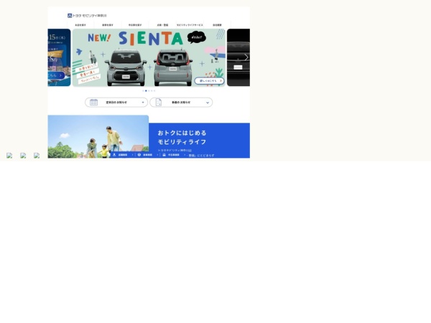The image size is (431, 323).
Task: Open the 新車を探す menu item
Action: [108, 25]
